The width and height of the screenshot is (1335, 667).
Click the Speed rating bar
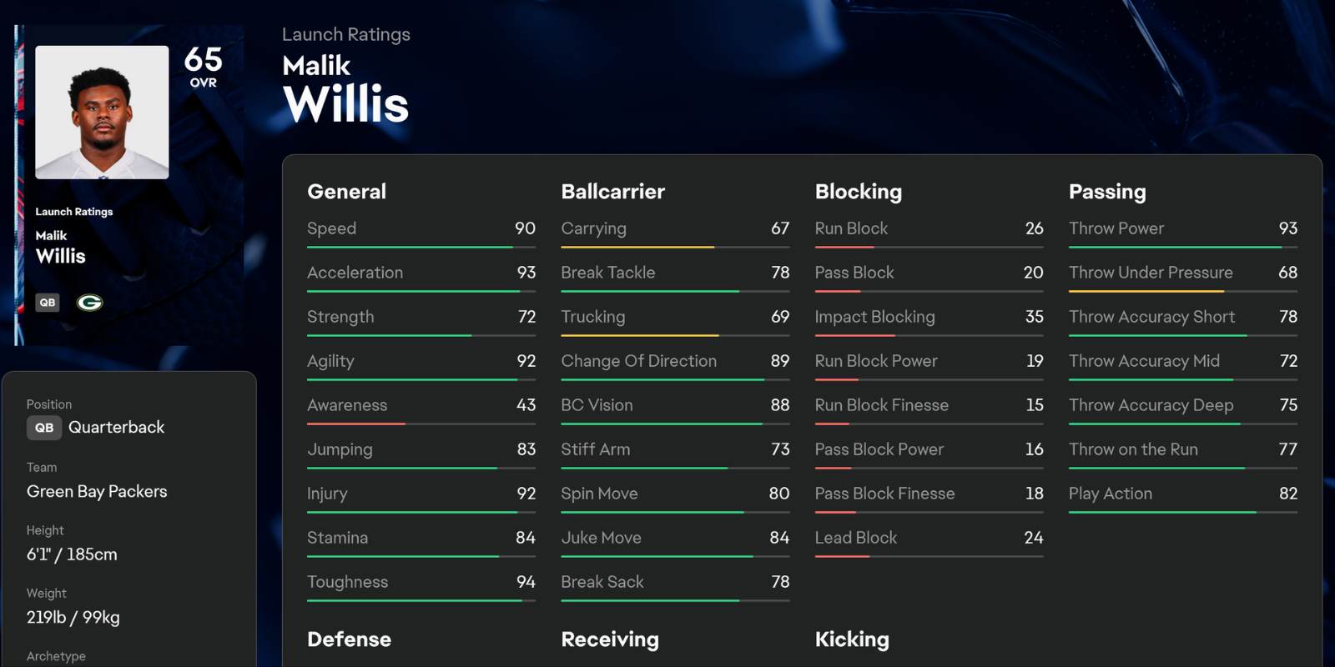click(x=421, y=248)
